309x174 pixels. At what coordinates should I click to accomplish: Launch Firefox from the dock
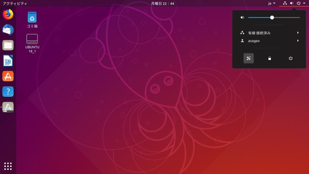[8, 14]
